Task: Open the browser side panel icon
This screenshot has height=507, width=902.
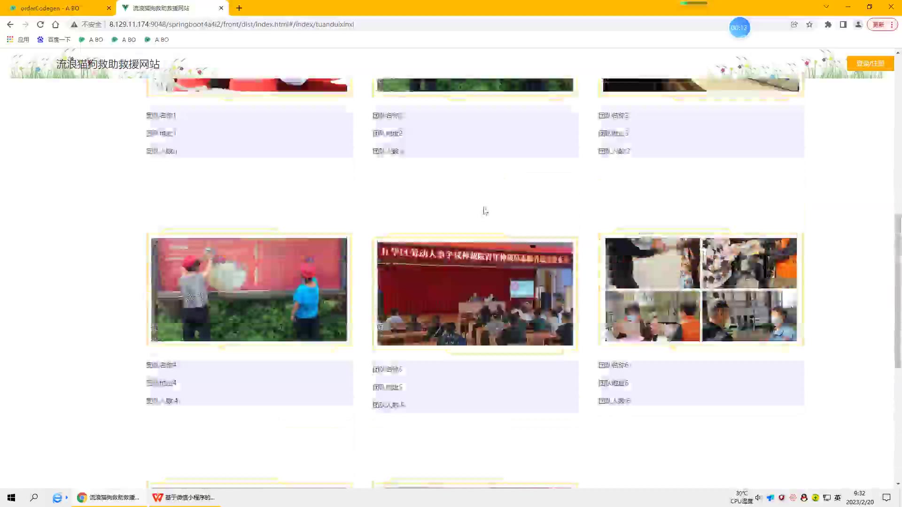Action: pyautogui.click(x=843, y=24)
